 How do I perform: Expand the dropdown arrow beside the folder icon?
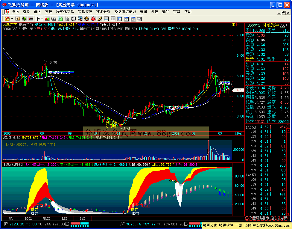[12, 19]
